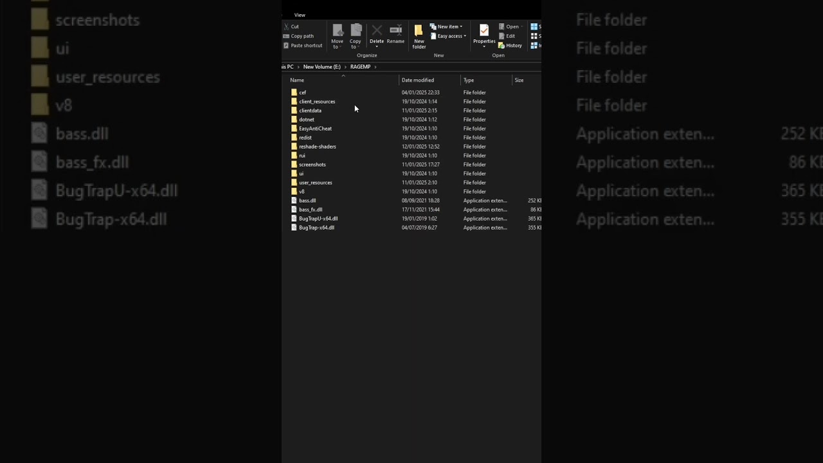Click the History button in the ribbon
Image resolution: width=823 pixels, height=463 pixels.
(x=510, y=46)
